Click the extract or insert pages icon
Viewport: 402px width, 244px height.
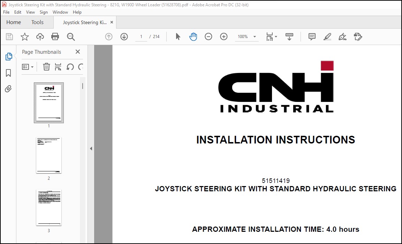pyautogui.click(x=58, y=67)
